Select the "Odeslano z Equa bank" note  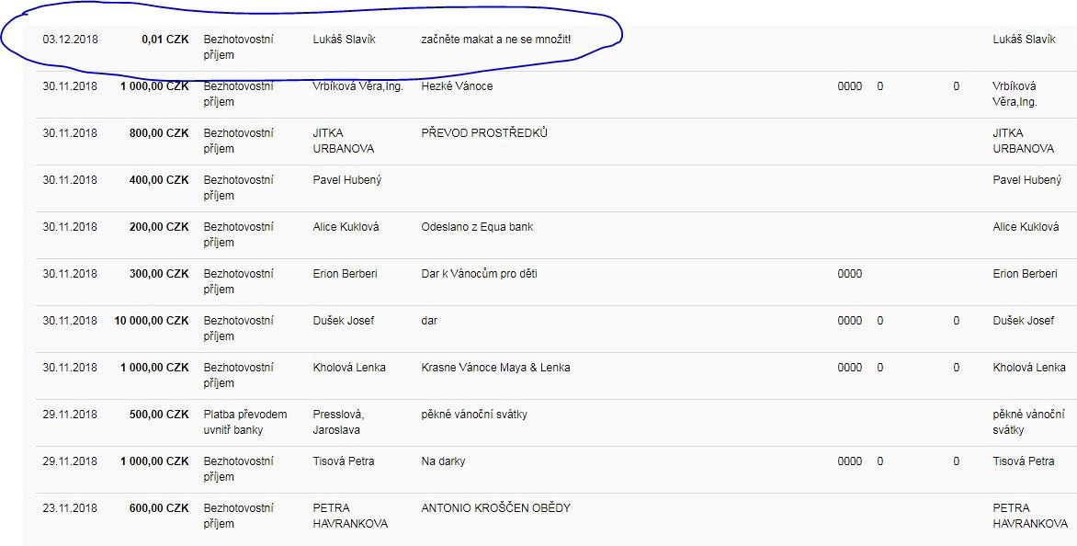click(477, 227)
